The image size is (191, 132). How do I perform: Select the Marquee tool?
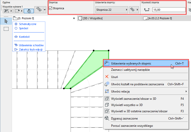[6, 29]
